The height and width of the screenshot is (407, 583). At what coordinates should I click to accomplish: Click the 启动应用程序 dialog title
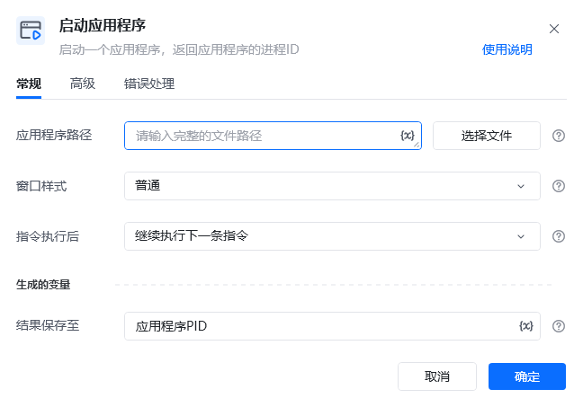(103, 26)
